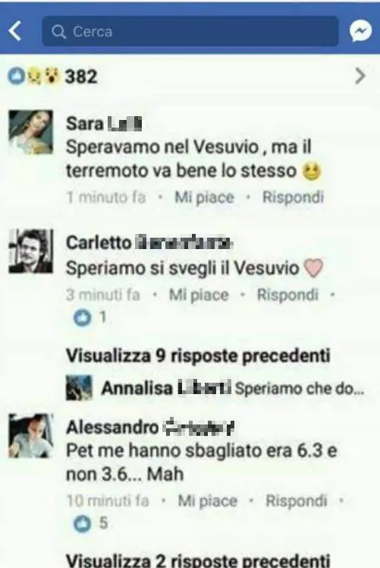Click the like count icon under Alessandro's comment

pos(82,523)
